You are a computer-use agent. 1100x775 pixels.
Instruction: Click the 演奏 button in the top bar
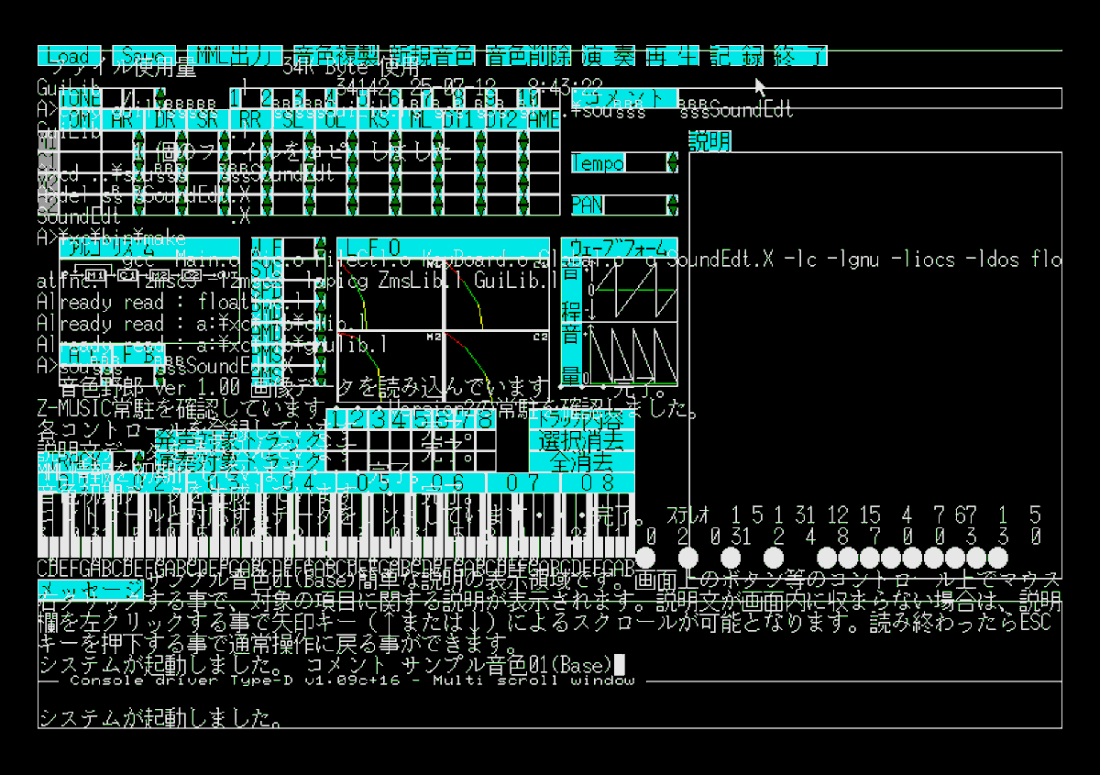[x=609, y=56]
